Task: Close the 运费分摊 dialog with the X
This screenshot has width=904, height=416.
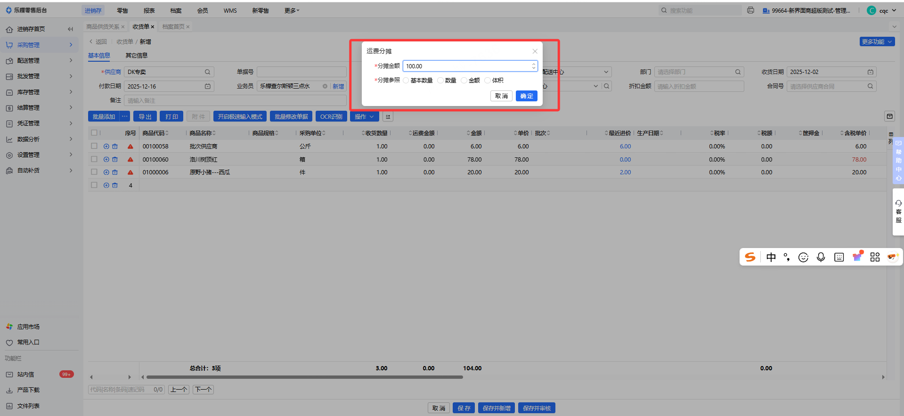Action: pos(535,51)
